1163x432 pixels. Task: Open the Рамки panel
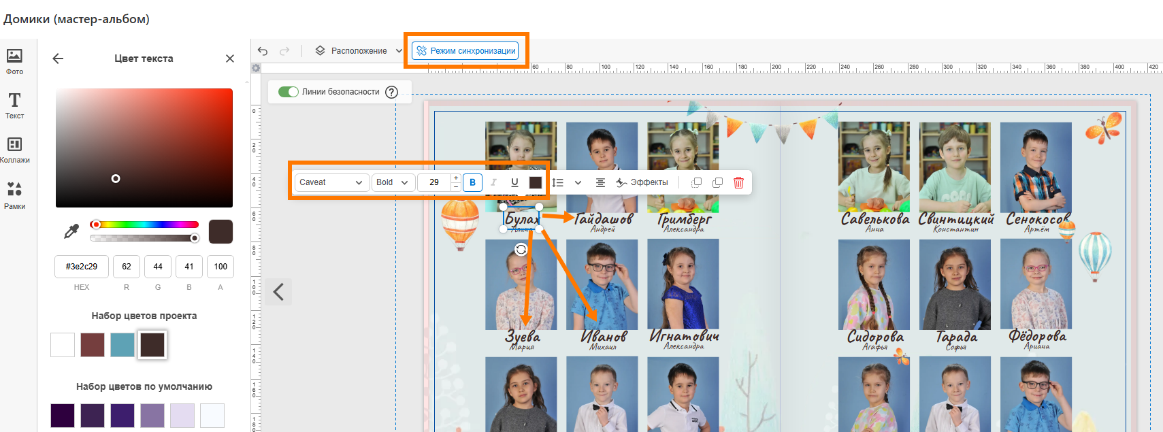(14, 195)
